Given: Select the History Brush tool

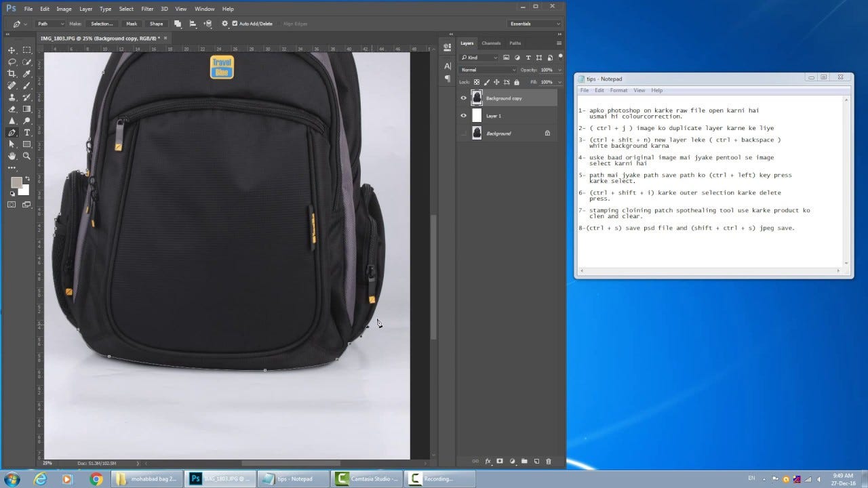Looking at the screenshot, I should (27, 97).
